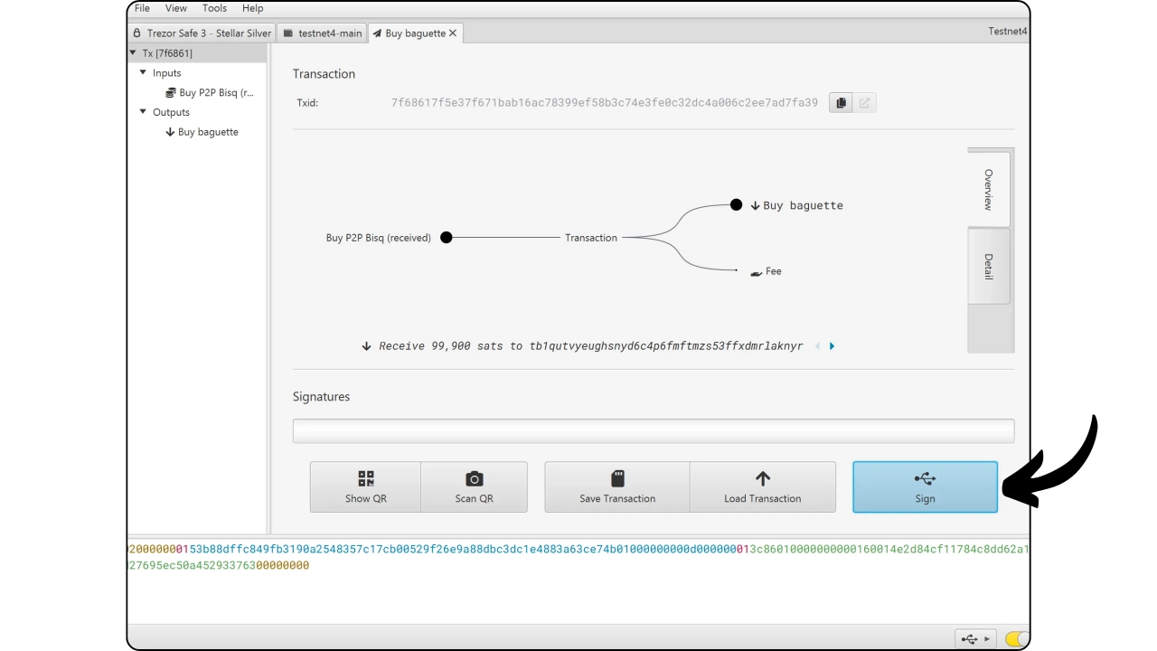Toggle the yellow server connection switch
1157x651 pixels.
tap(1016, 639)
